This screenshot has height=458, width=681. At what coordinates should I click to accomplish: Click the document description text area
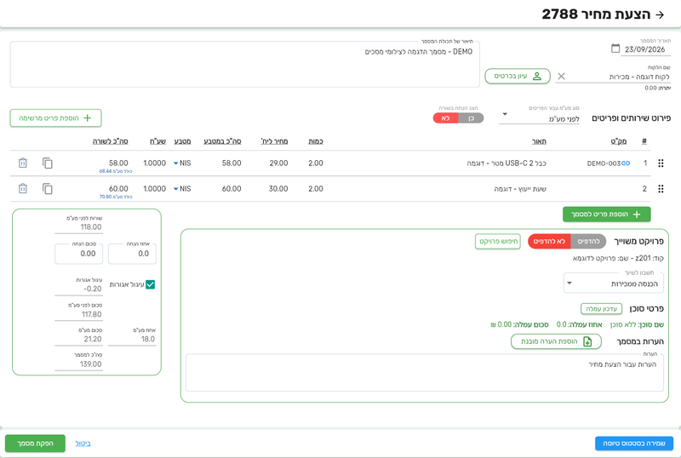245,65
